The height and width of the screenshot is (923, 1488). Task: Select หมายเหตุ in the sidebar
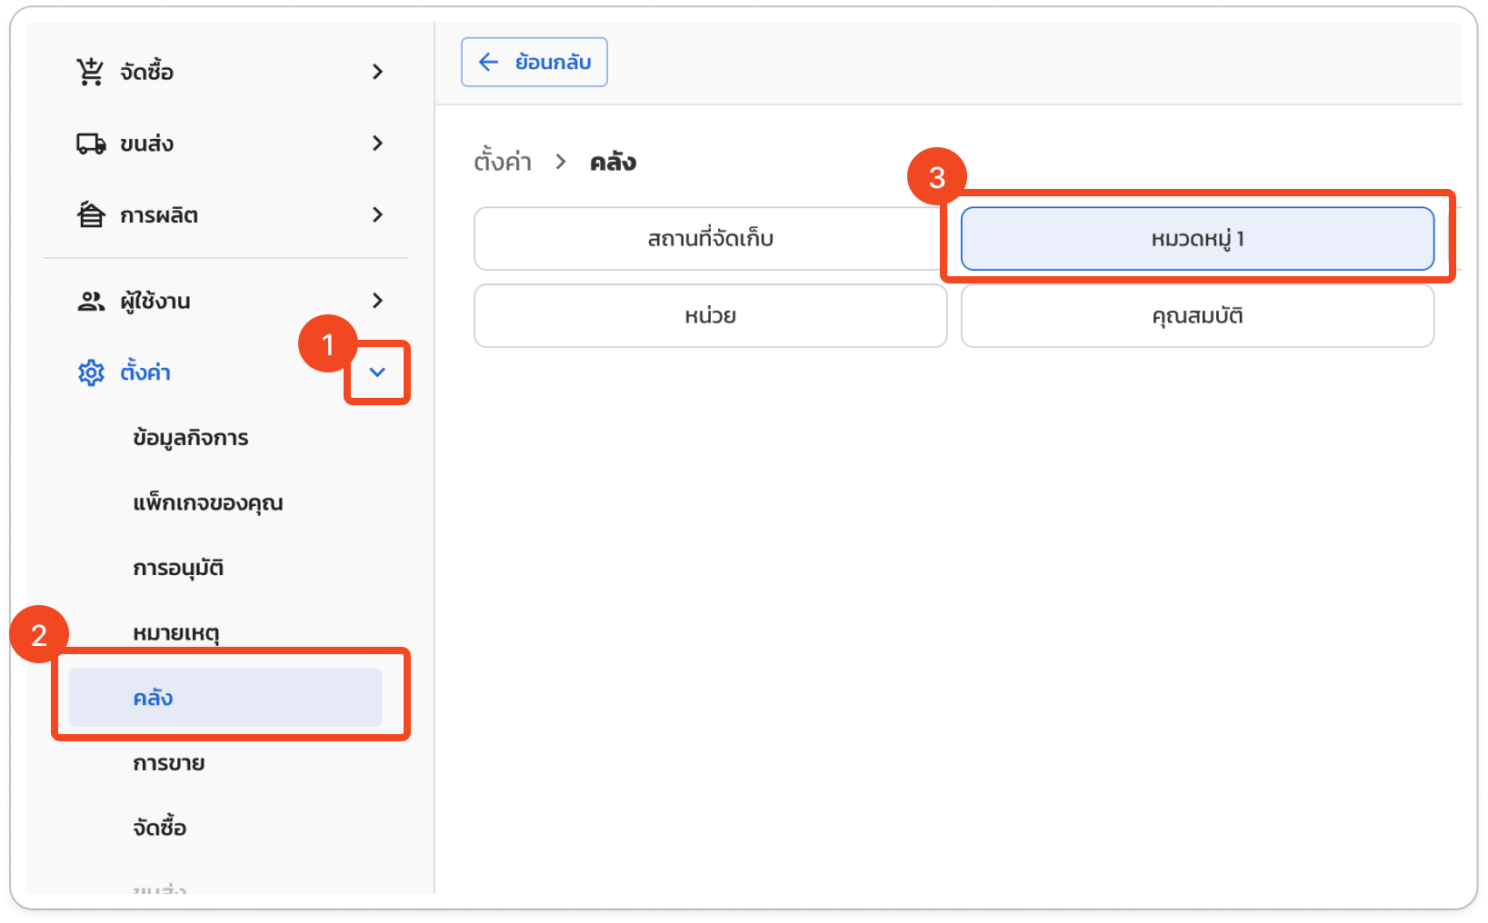tap(176, 633)
